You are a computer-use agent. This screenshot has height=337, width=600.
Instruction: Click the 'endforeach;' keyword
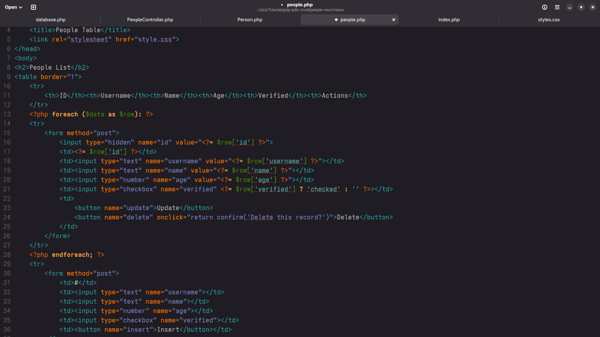click(x=73, y=255)
